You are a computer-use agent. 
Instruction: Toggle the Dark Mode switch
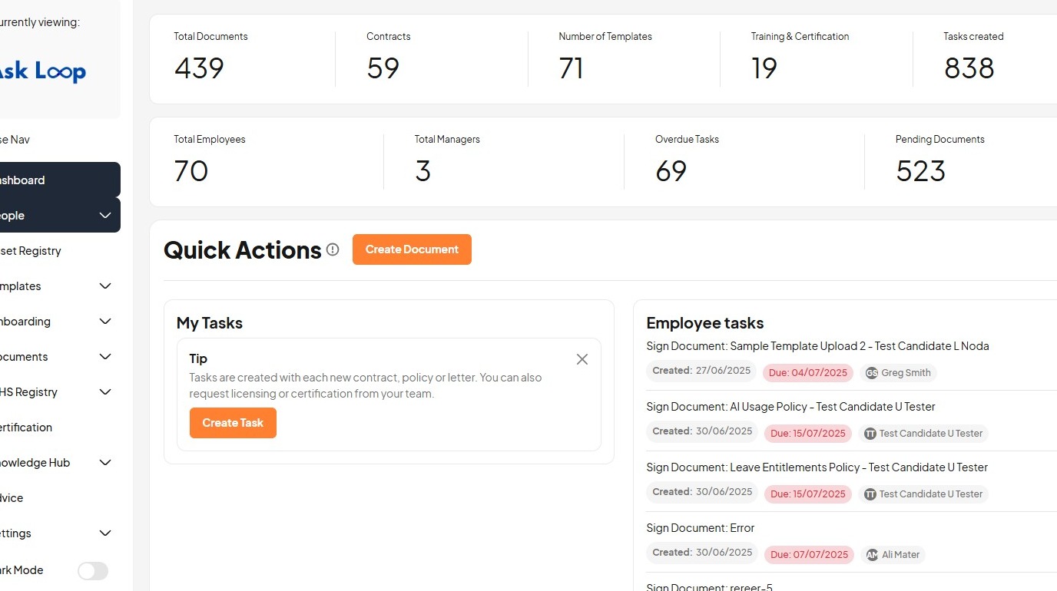click(x=93, y=570)
